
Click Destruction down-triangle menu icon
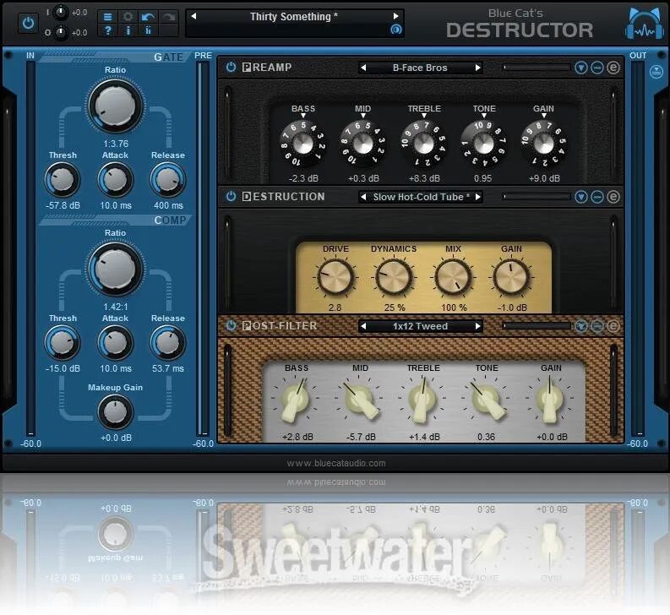coord(580,197)
